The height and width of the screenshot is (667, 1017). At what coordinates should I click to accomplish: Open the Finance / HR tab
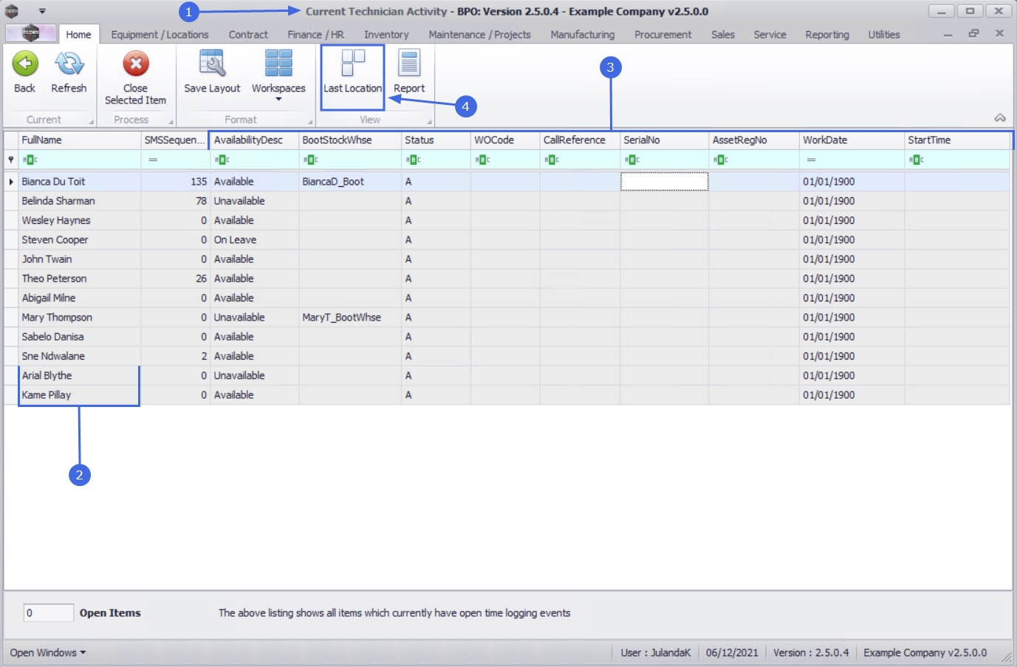316,35
